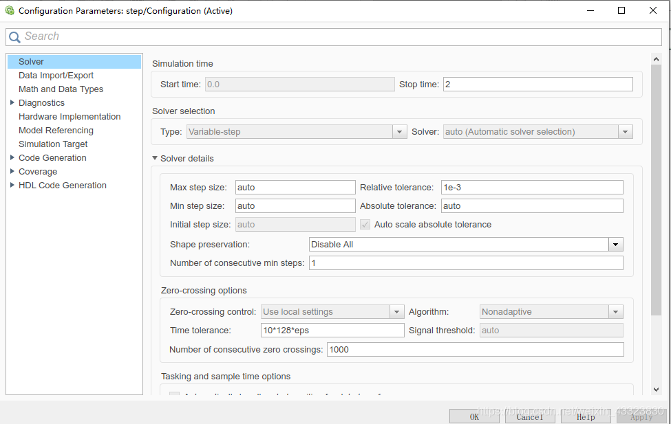The image size is (671, 424).
Task: Open Hardware Implementation pane
Action: coord(70,116)
